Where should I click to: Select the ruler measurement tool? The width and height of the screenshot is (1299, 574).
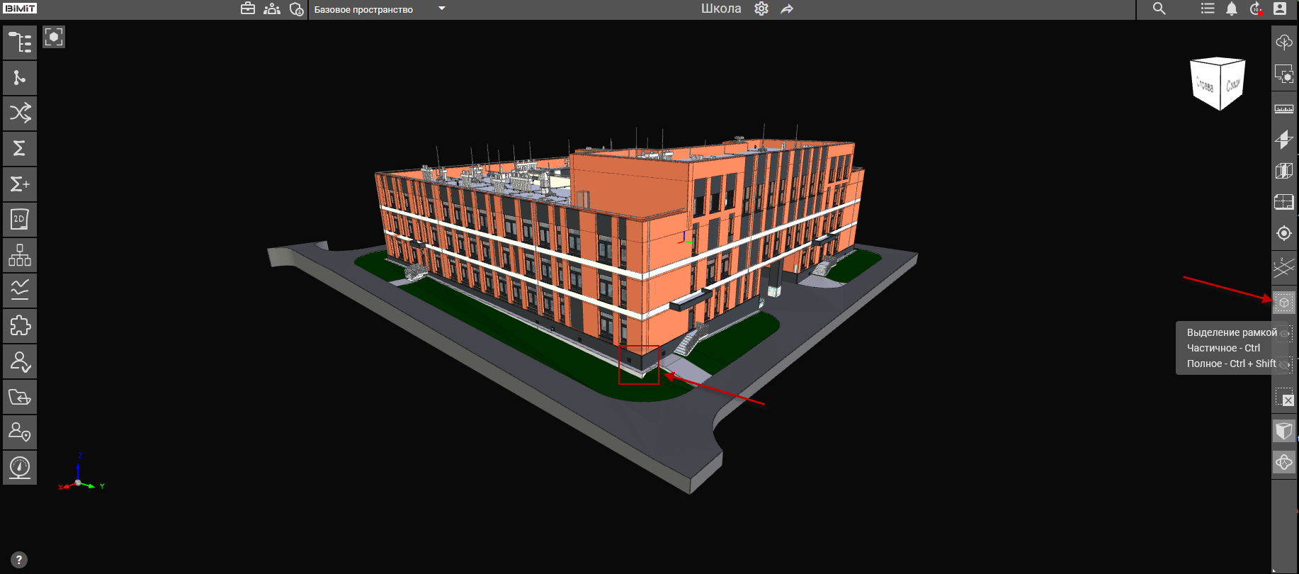(x=1283, y=108)
